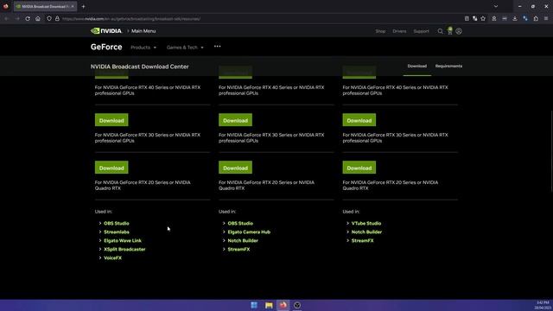This screenshot has width=553, height=311.
Task: Open Main Menu breadcrumb
Action: [143, 31]
